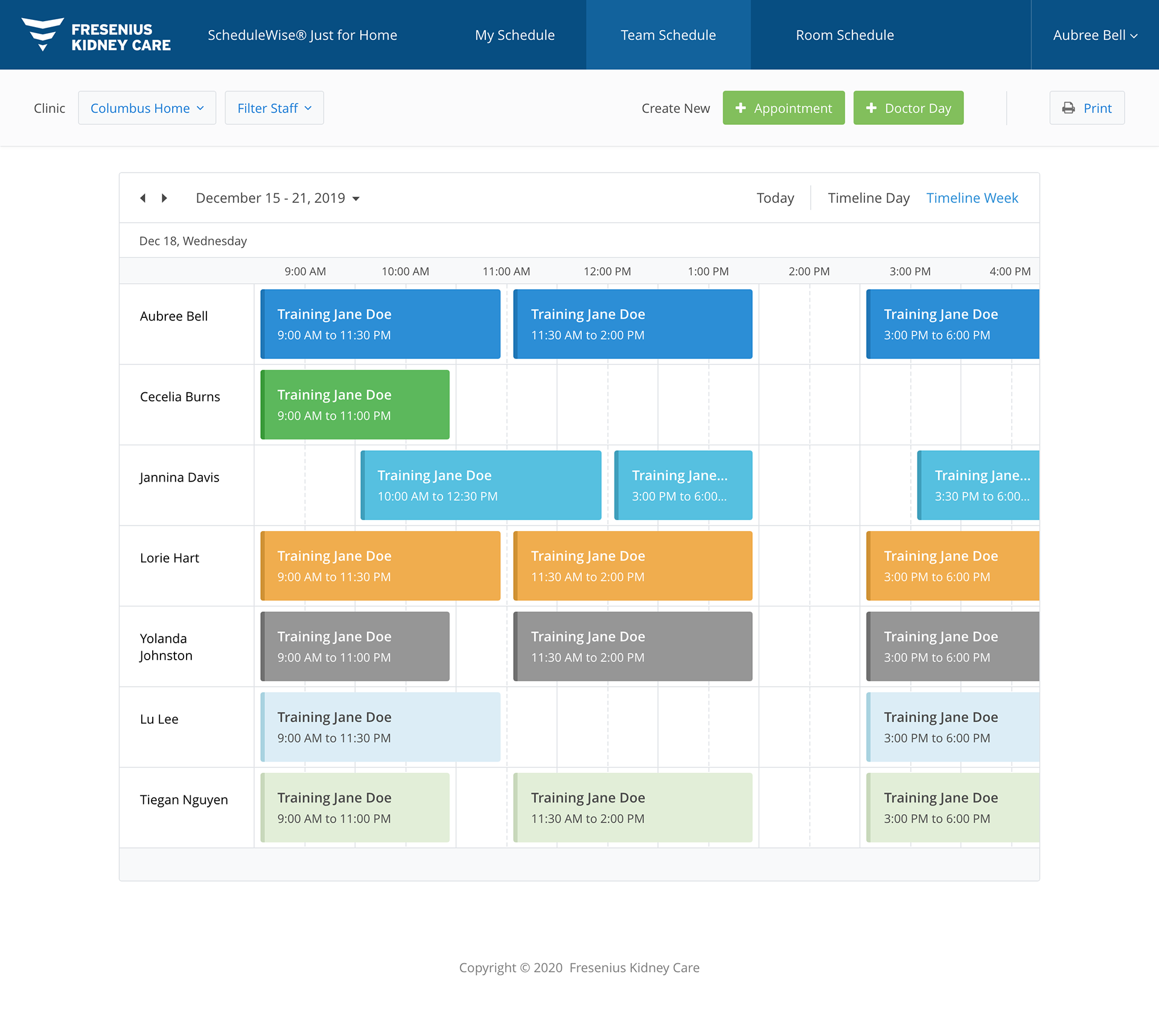Click the printer icon in Print button

click(x=1068, y=108)
